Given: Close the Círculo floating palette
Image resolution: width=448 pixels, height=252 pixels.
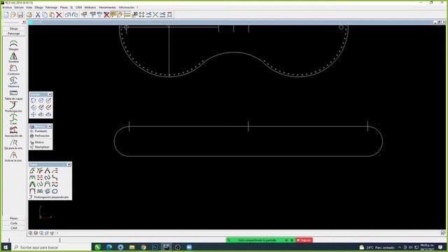Looking at the screenshot, I should tap(50, 94).
